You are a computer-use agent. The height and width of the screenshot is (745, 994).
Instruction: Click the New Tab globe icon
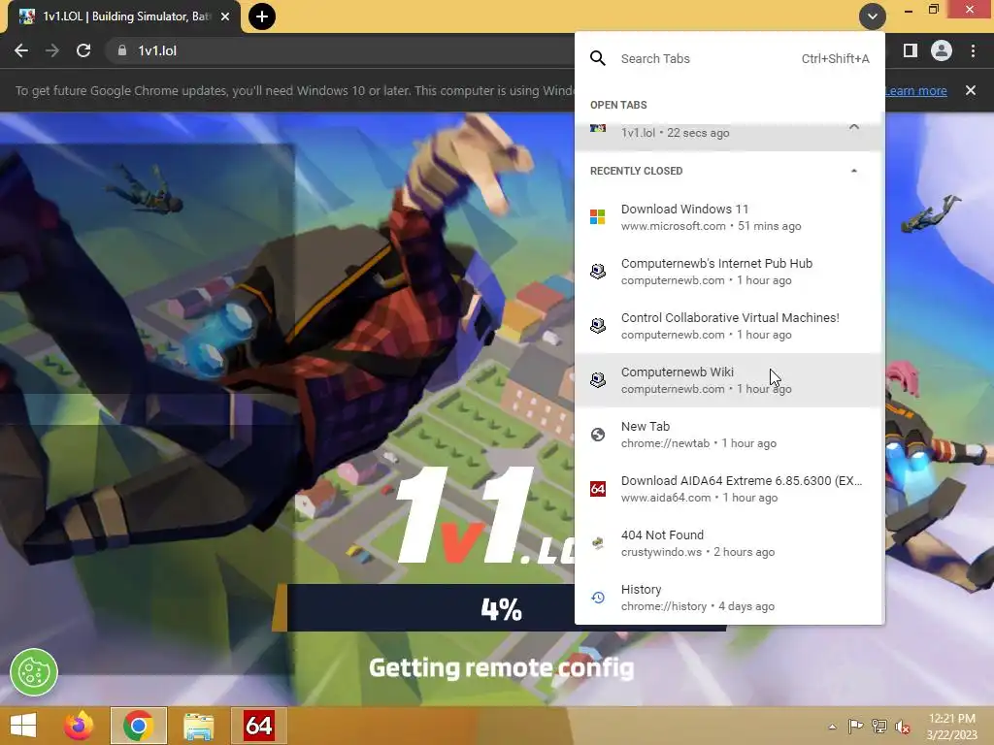(597, 435)
